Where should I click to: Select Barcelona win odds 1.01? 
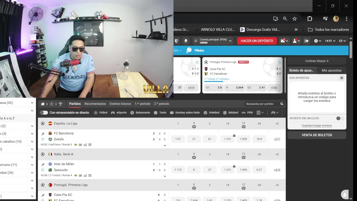pyautogui.click(x=178, y=139)
